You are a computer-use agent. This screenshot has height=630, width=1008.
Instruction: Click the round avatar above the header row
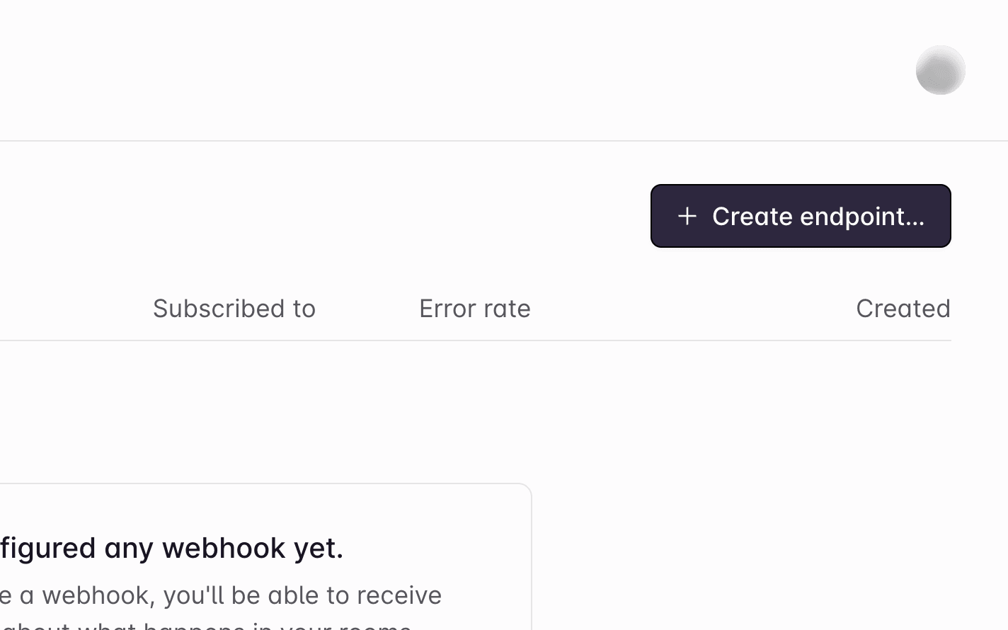[940, 69]
